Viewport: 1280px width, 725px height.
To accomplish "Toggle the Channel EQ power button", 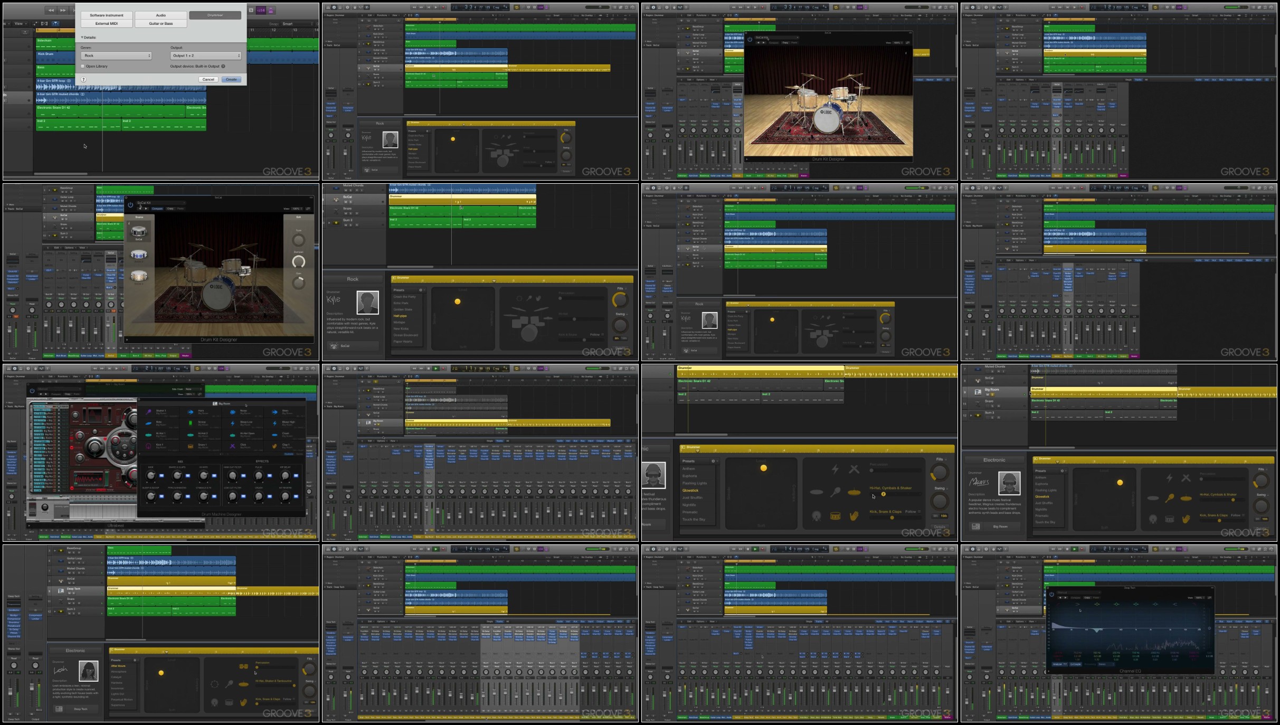I will tap(1051, 594).
